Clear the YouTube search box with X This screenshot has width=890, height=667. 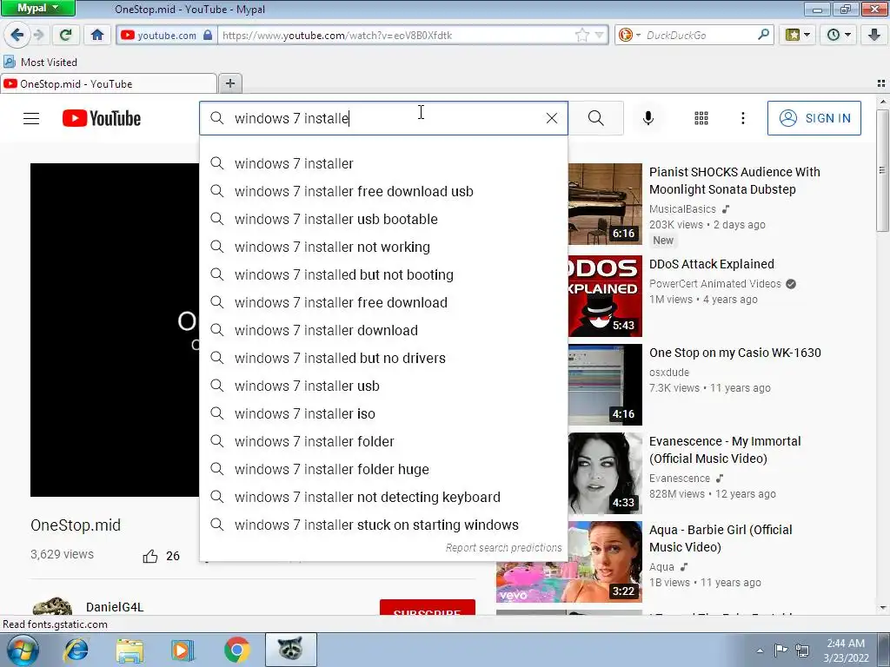552,118
